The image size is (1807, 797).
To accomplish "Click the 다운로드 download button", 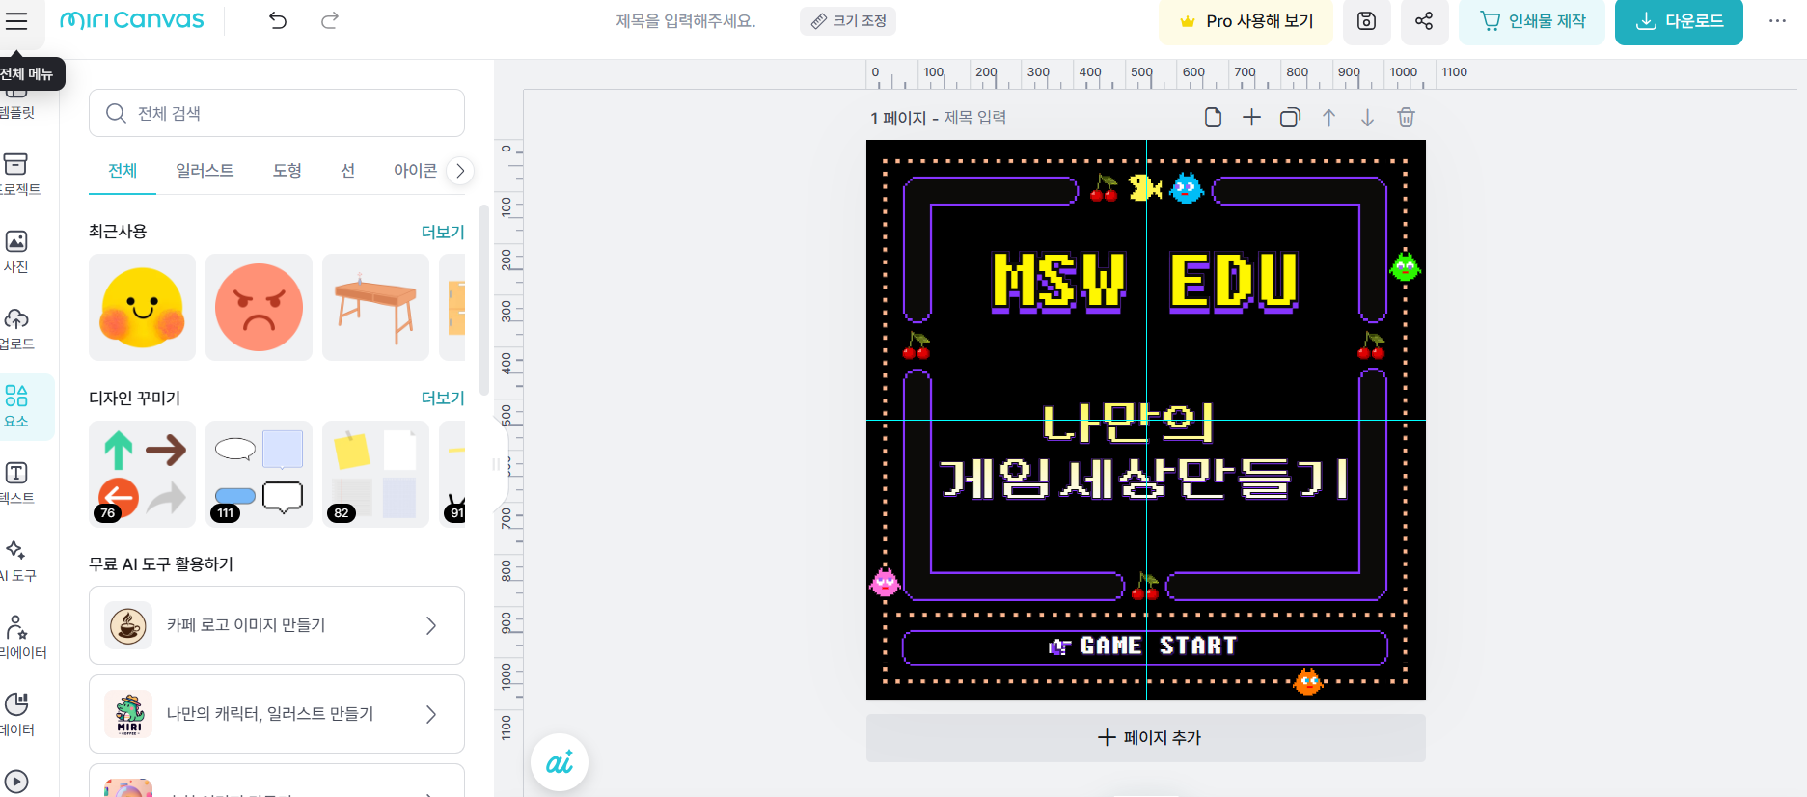I will click(1679, 21).
